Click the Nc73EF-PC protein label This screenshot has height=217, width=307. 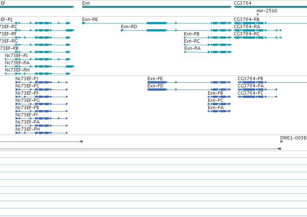[x=27, y=86]
